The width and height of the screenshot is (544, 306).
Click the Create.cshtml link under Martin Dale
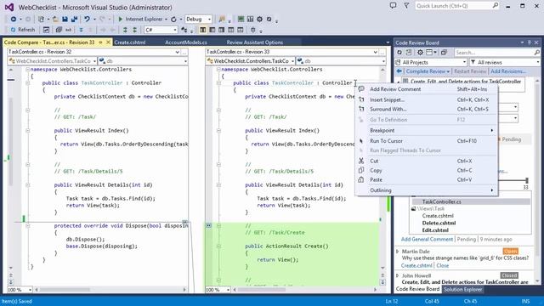416,266
